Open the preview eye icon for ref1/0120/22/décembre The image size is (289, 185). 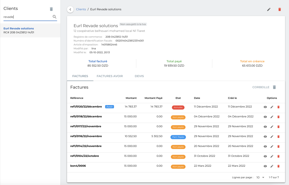(265, 107)
